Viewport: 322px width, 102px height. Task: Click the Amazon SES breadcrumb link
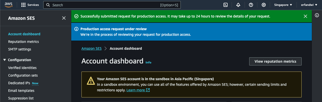(x=91, y=48)
